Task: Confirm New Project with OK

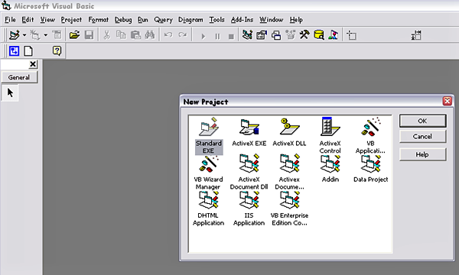Action: [x=423, y=121]
